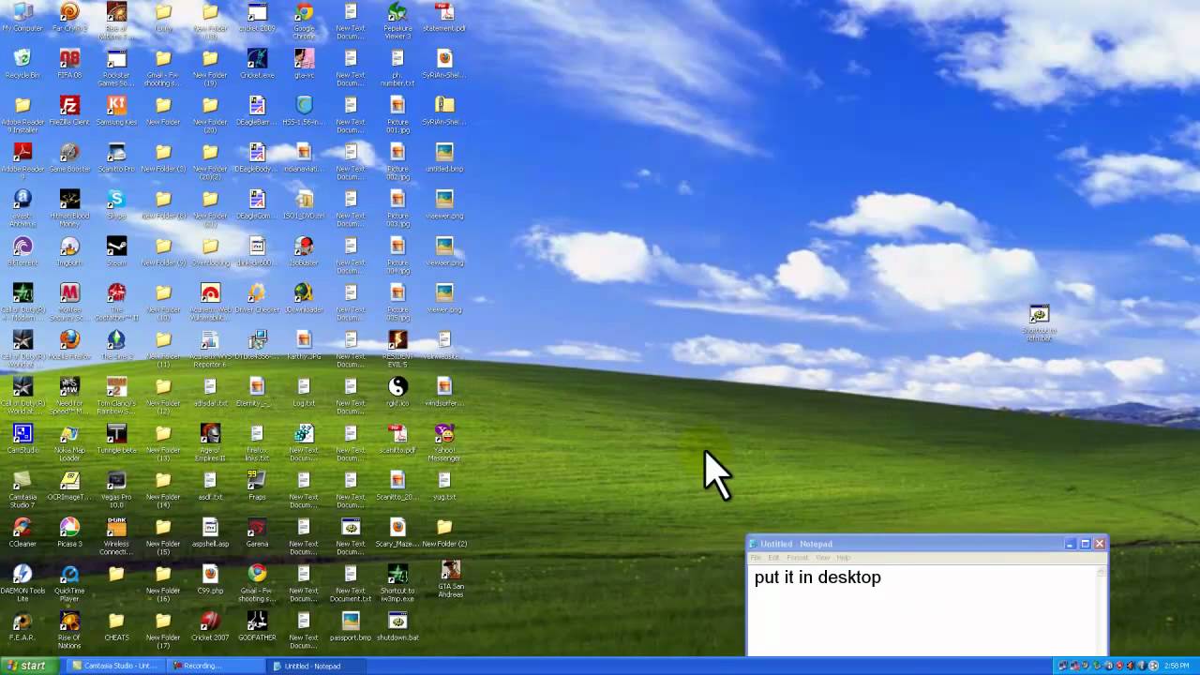Select the FileZilla Client shortcut
This screenshot has width=1200, height=675.
tap(69, 112)
